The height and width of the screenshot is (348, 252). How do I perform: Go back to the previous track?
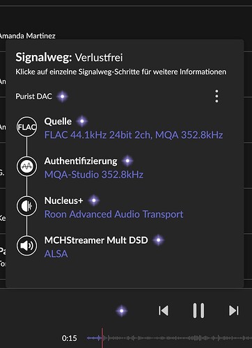(164, 310)
